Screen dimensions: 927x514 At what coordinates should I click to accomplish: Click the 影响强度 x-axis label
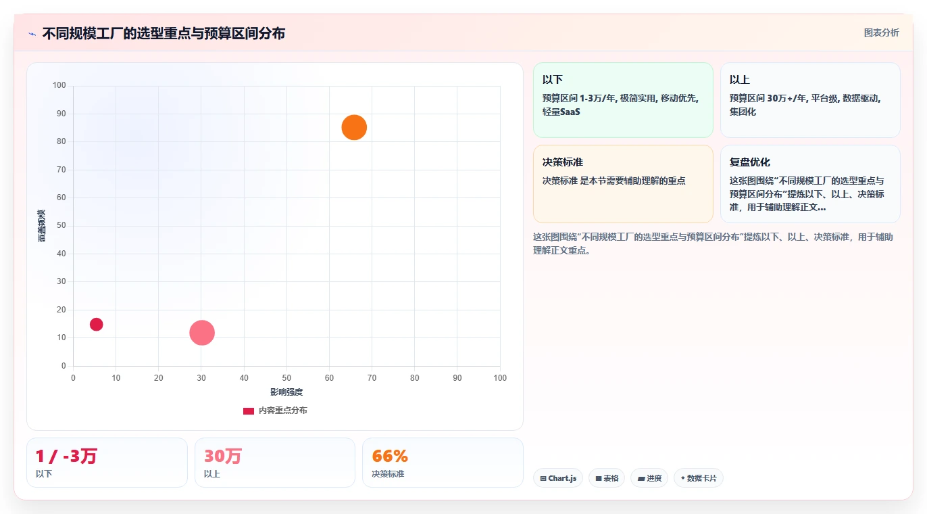click(x=286, y=392)
